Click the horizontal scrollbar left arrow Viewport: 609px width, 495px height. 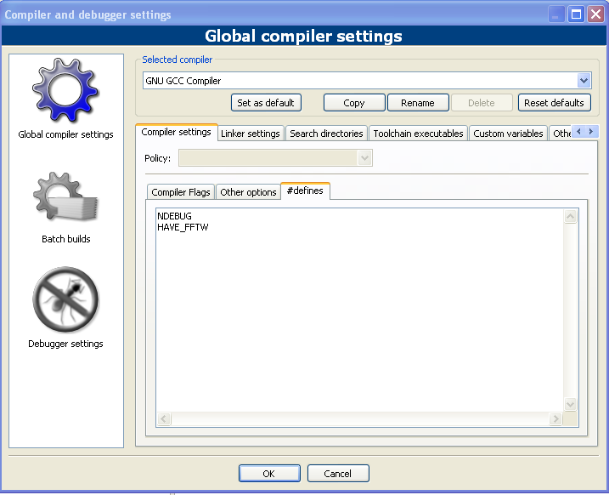[164, 418]
